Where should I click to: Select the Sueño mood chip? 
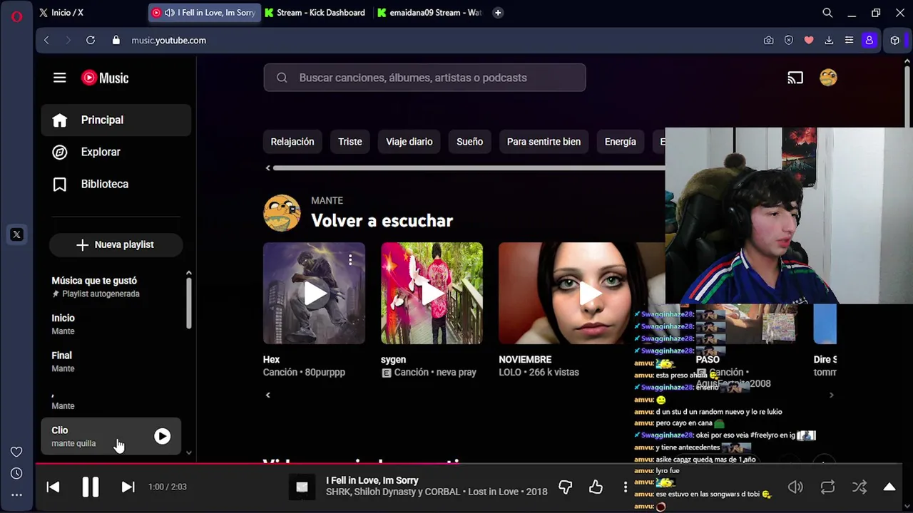point(469,142)
